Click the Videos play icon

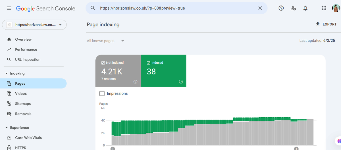[9, 93]
